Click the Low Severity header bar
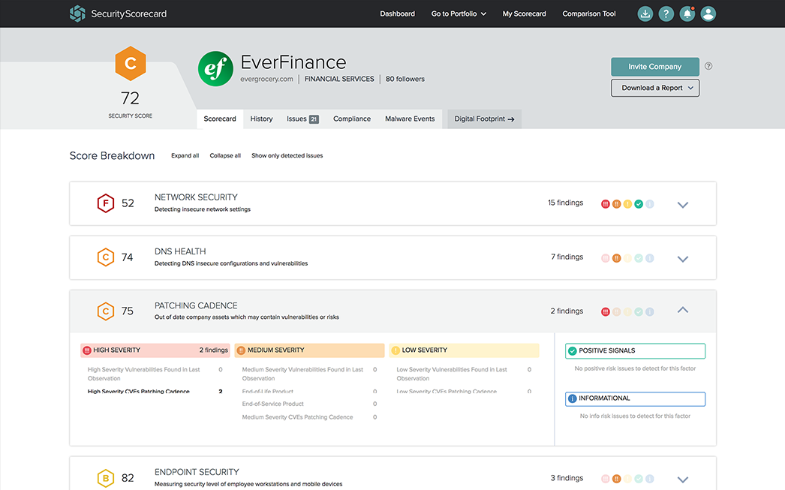This screenshot has height=490, width=785. [464, 350]
